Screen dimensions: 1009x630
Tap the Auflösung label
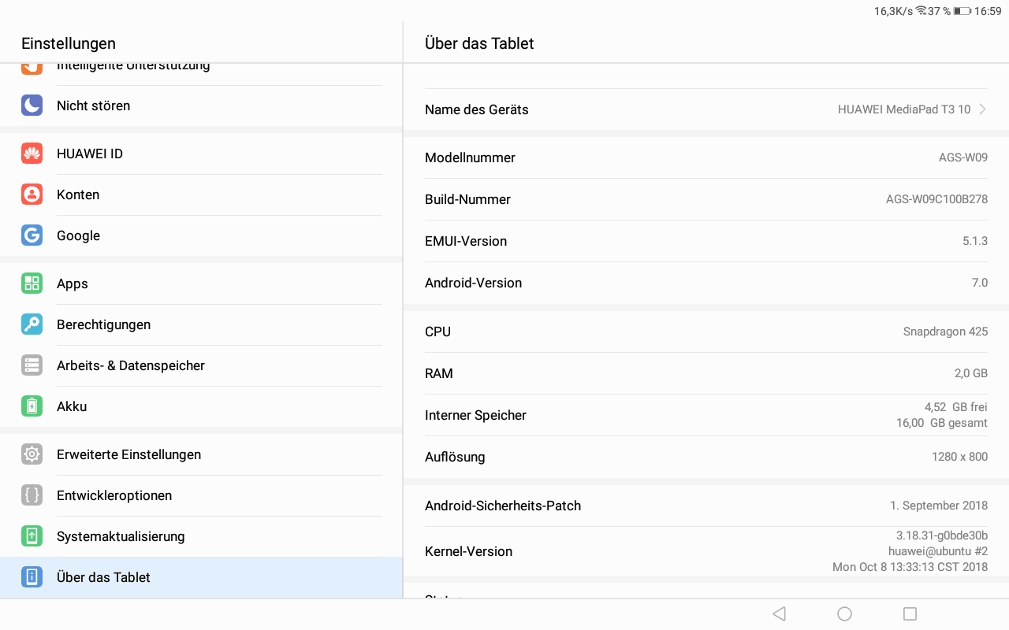pos(455,457)
